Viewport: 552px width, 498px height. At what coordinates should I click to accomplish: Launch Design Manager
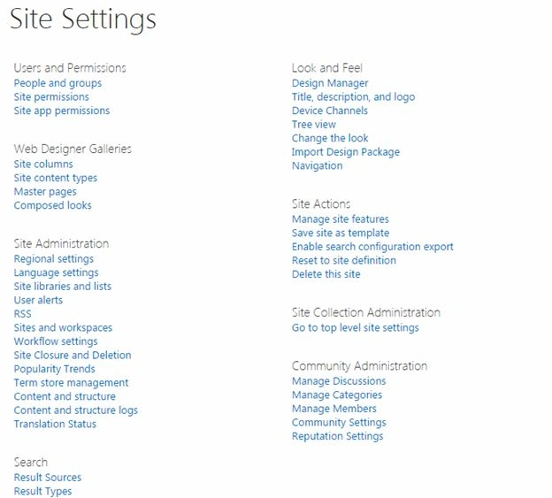pyautogui.click(x=330, y=83)
